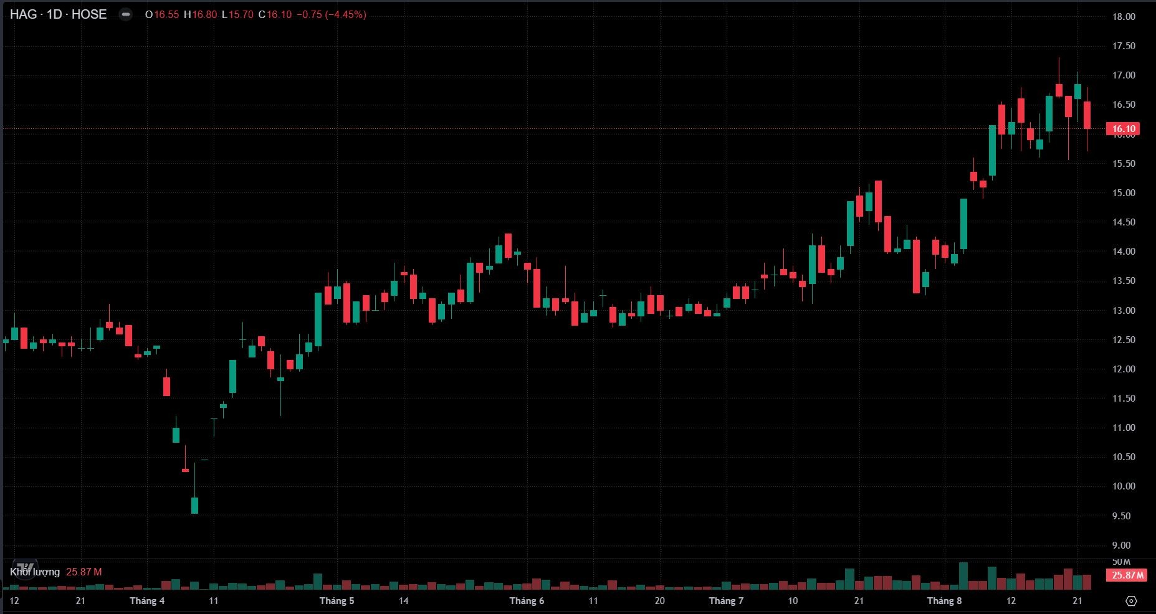
Task: Click the TradingView logo watermark
Action: tap(24, 570)
